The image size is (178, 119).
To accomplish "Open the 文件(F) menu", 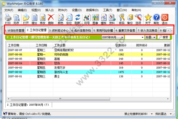I will pos(9,10).
